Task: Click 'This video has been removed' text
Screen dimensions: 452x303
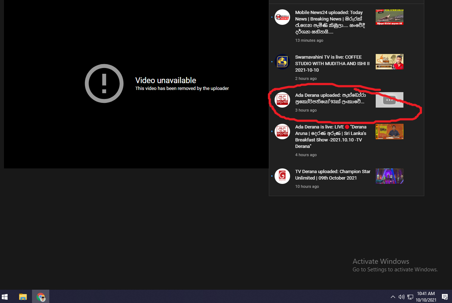Action: [x=182, y=88]
